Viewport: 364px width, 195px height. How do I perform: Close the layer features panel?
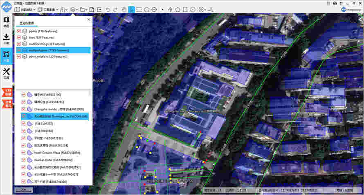click(89, 19)
